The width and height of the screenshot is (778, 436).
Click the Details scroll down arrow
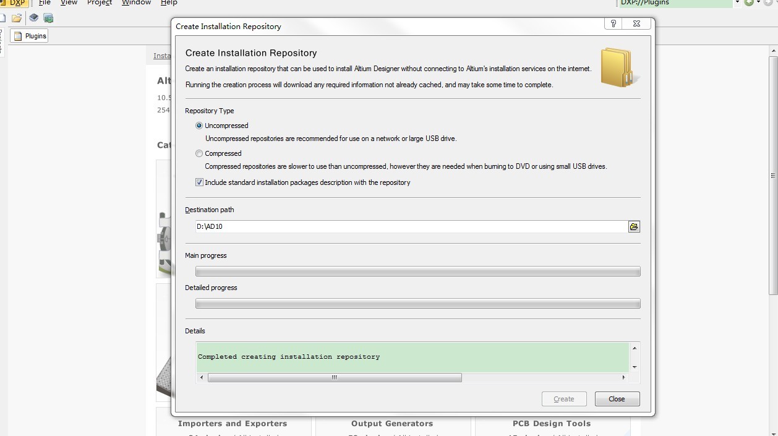click(635, 367)
